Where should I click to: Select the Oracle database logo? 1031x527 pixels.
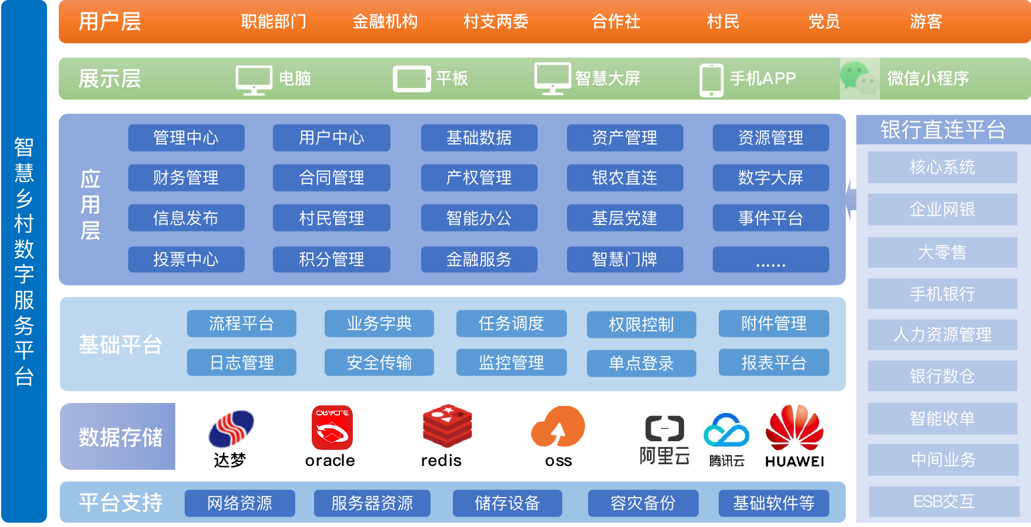332,428
